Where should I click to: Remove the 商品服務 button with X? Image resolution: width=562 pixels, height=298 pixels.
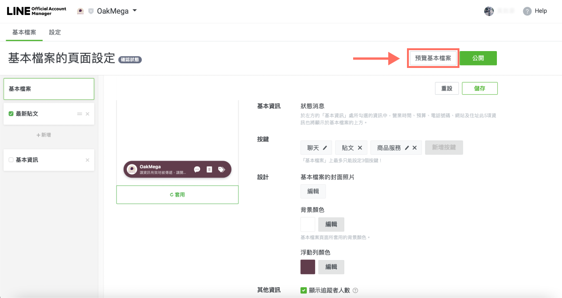(414, 148)
